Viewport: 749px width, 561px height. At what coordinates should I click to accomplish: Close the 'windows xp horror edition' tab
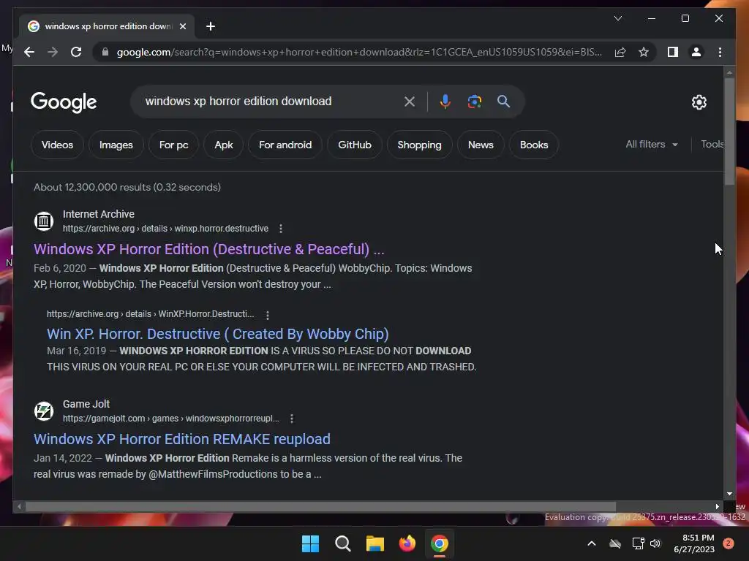[x=182, y=26]
